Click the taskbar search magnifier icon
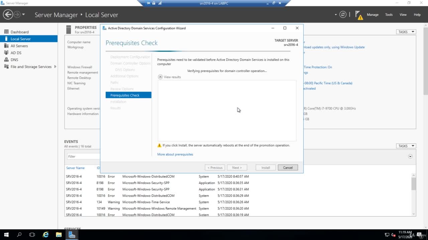428x240 pixels. [x=19, y=235]
